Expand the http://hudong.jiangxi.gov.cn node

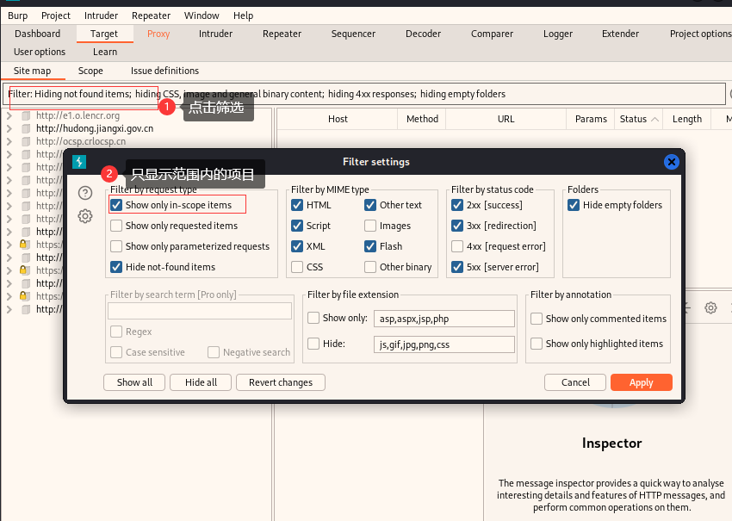(9, 128)
